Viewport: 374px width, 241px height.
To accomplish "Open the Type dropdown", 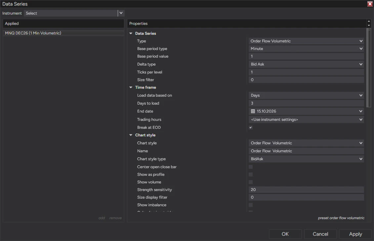I will click(306, 41).
